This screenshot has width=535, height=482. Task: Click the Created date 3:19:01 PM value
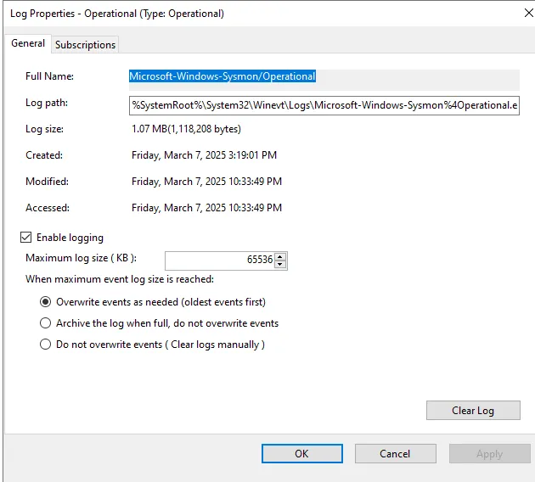point(204,155)
